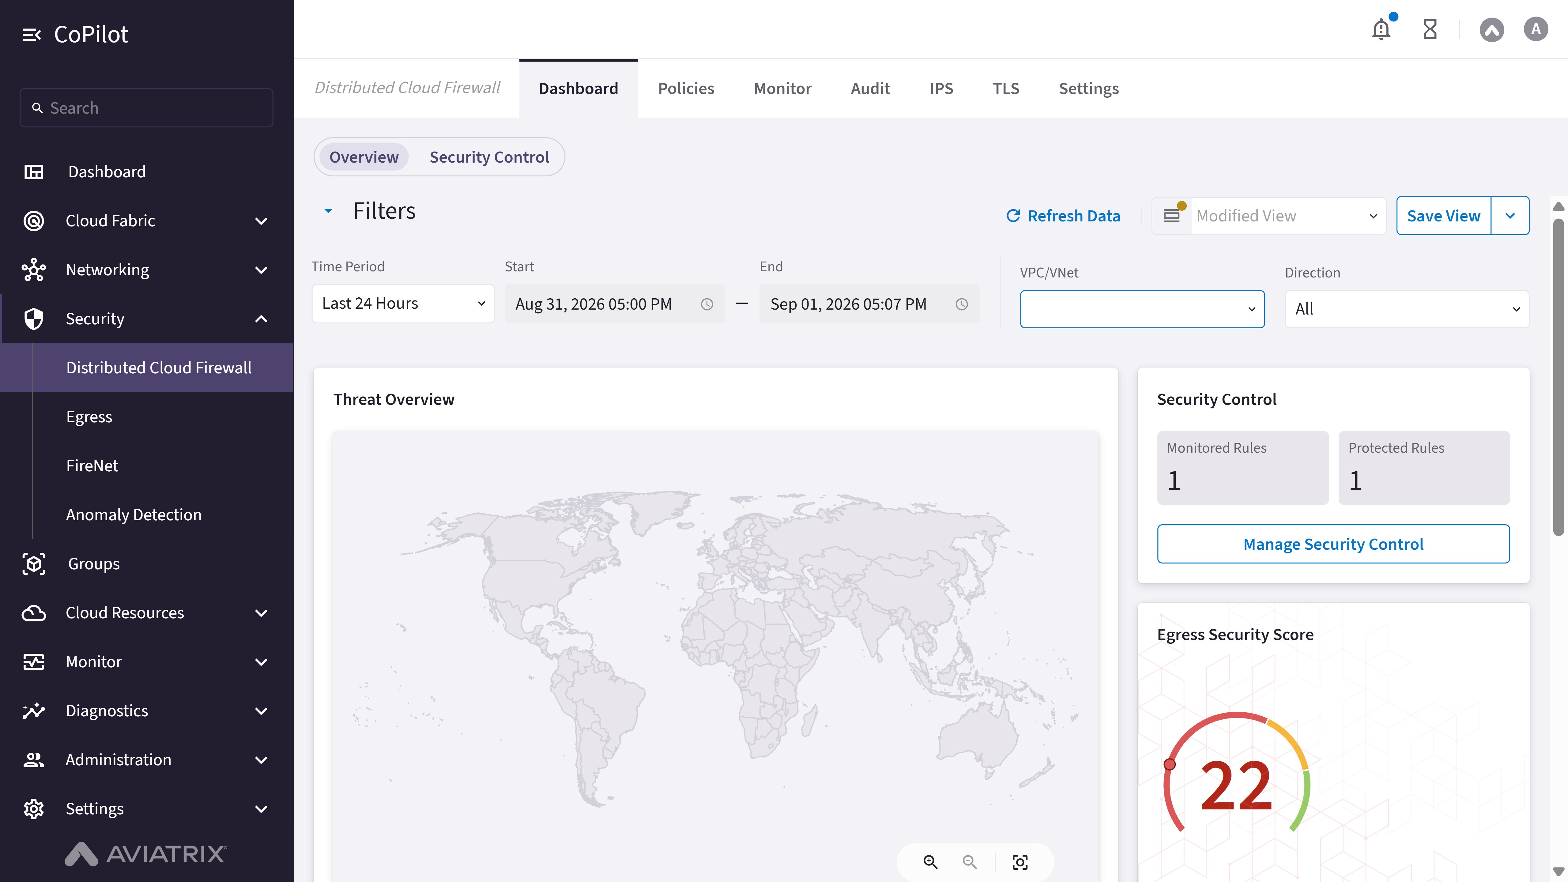1568x882 pixels.
Task: Click the page vertical scrollbar
Action: pyautogui.click(x=1558, y=377)
